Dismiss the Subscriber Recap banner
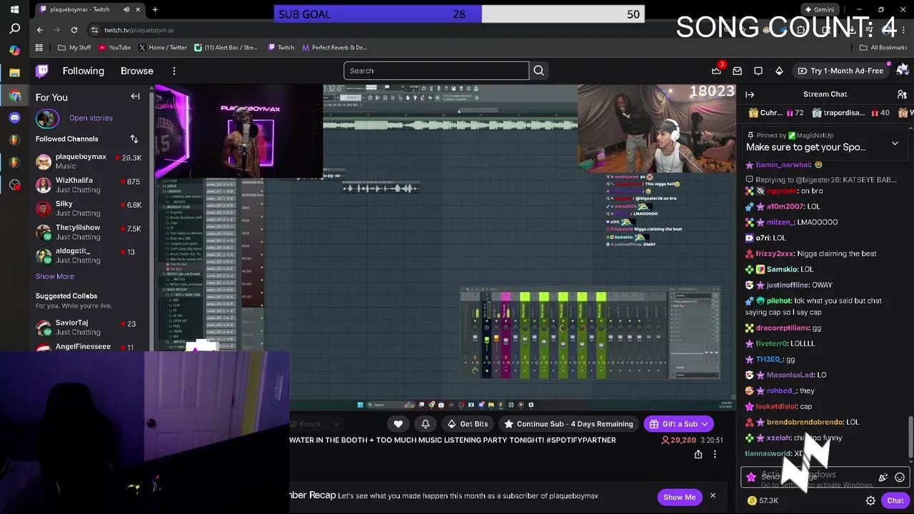 (713, 496)
